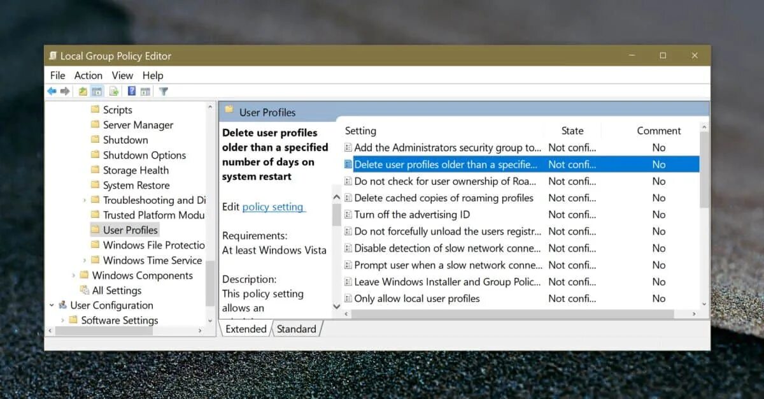
Task: Collapse the User Configuration node
Action: click(52, 305)
